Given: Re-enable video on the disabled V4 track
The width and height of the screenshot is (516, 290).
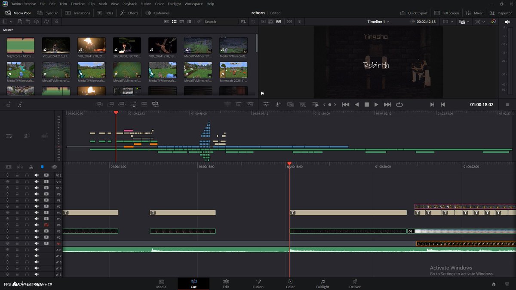Looking at the screenshot, I should [46, 225].
